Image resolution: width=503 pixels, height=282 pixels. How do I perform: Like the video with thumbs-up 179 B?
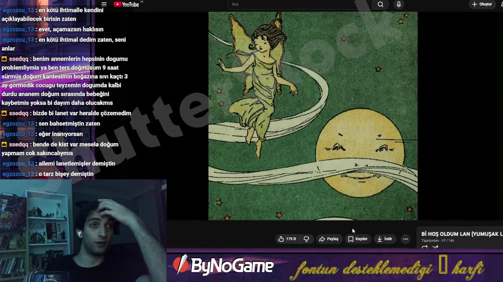coord(287,239)
